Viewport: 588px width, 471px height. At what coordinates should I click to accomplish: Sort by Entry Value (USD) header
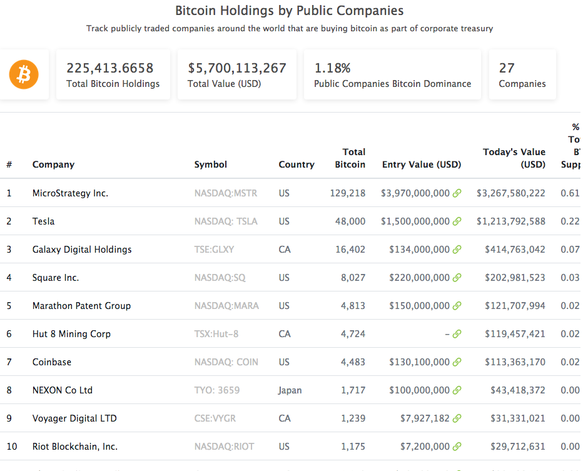(x=422, y=165)
